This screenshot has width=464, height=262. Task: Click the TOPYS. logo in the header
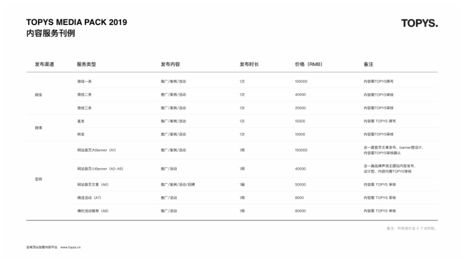(x=419, y=24)
